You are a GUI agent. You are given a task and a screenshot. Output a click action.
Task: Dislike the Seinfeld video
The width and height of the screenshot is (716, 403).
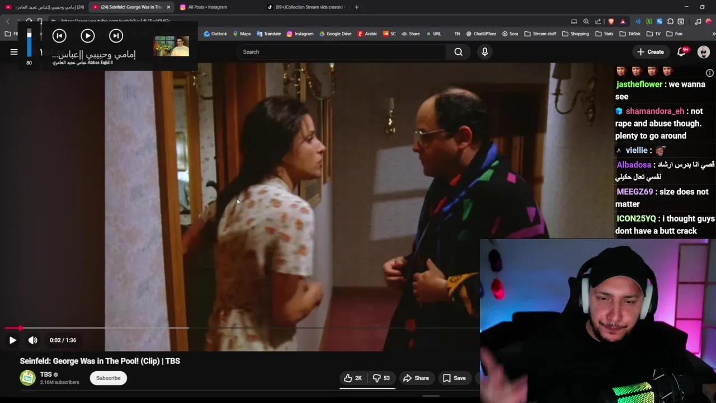pos(382,378)
